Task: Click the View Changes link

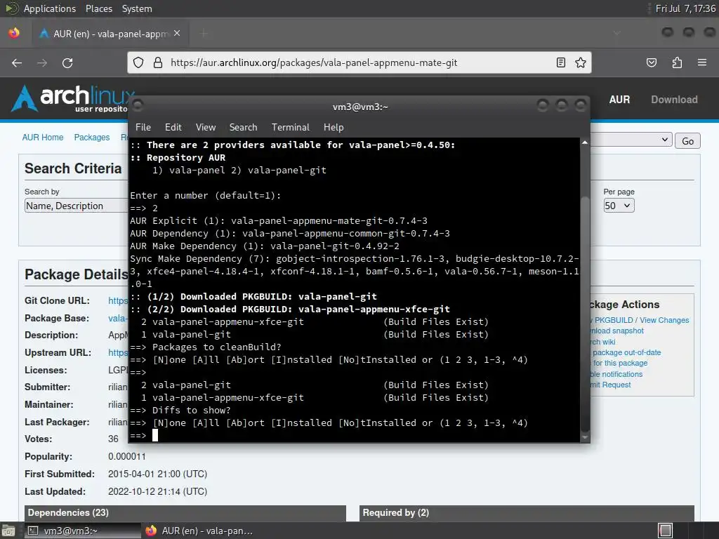Action: pyautogui.click(x=664, y=320)
